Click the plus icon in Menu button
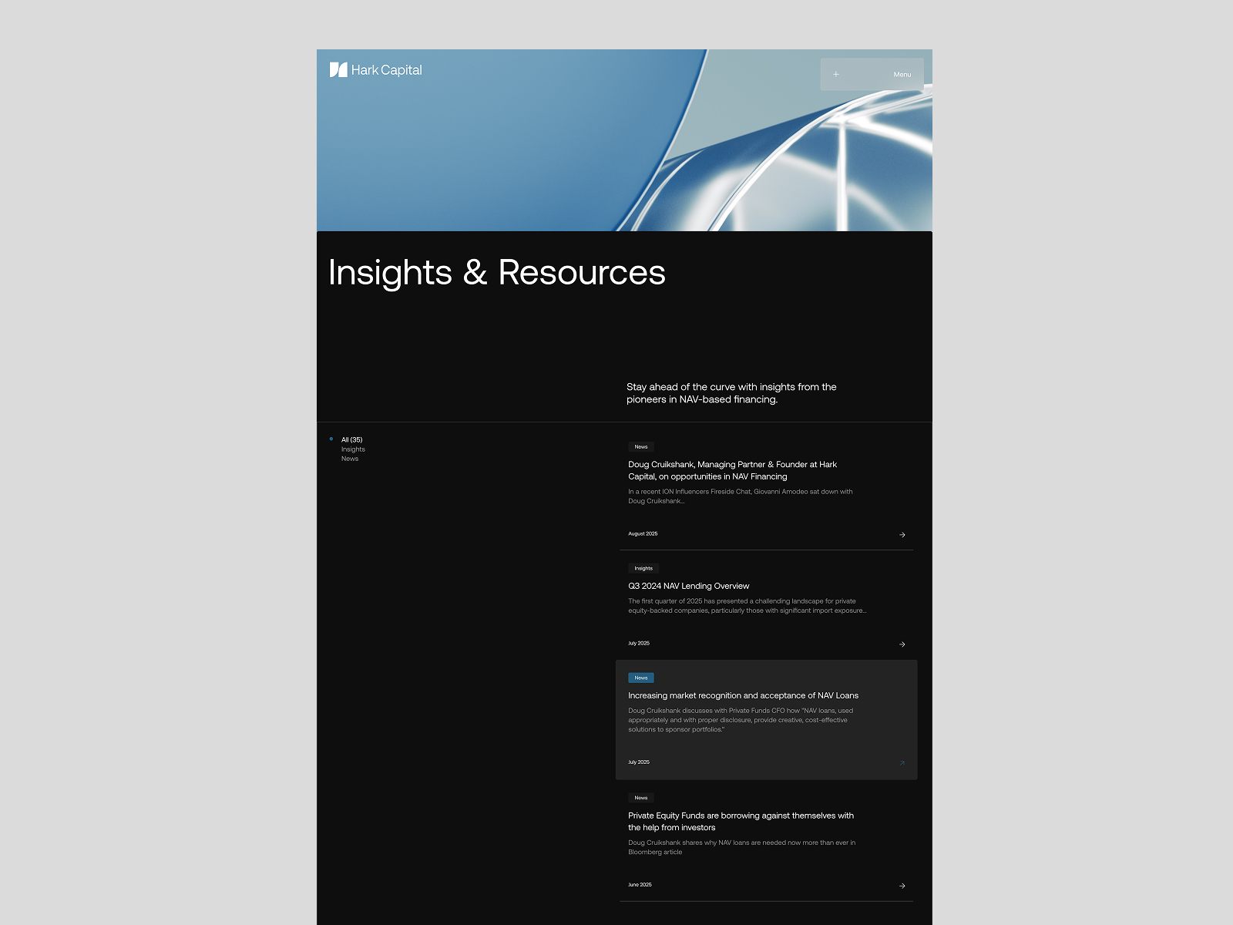Viewport: 1233px width, 925px height. tap(835, 75)
